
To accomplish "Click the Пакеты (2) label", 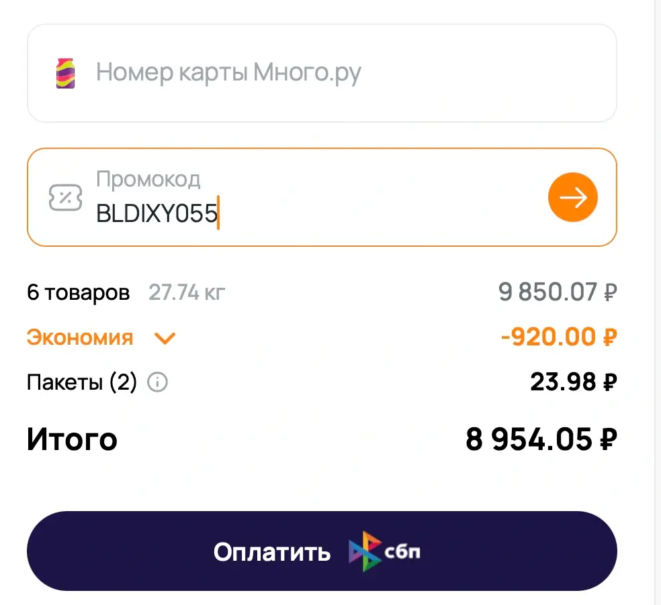I will click(x=81, y=382).
